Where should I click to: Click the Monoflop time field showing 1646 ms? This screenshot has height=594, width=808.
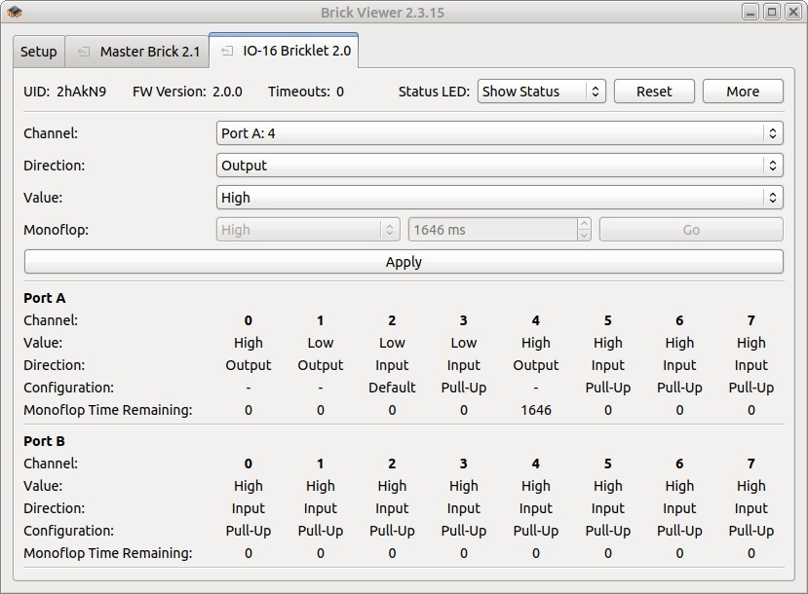(x=492, y=230)
